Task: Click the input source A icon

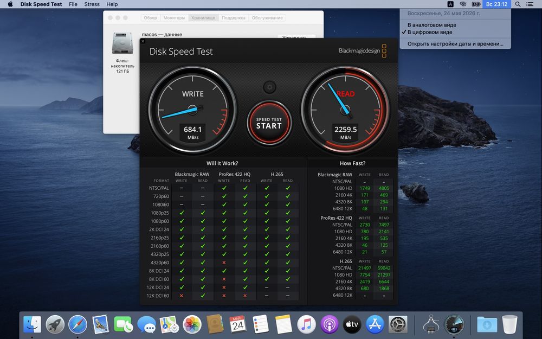Action: (450, 4)
